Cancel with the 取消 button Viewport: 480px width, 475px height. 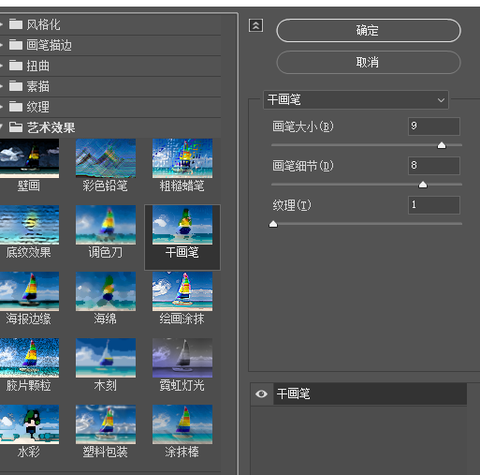[x=369, y=63]
